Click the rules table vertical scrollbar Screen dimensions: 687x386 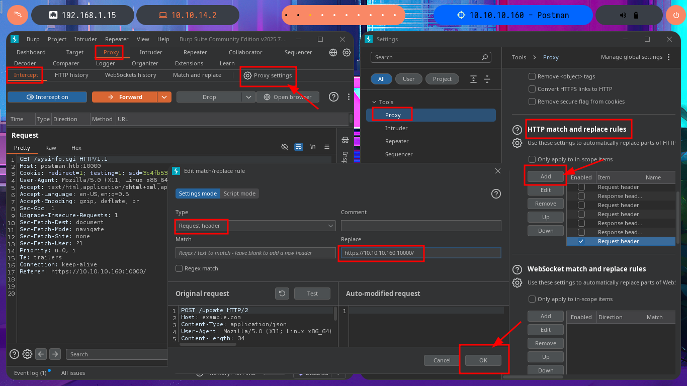click(678, 211)
